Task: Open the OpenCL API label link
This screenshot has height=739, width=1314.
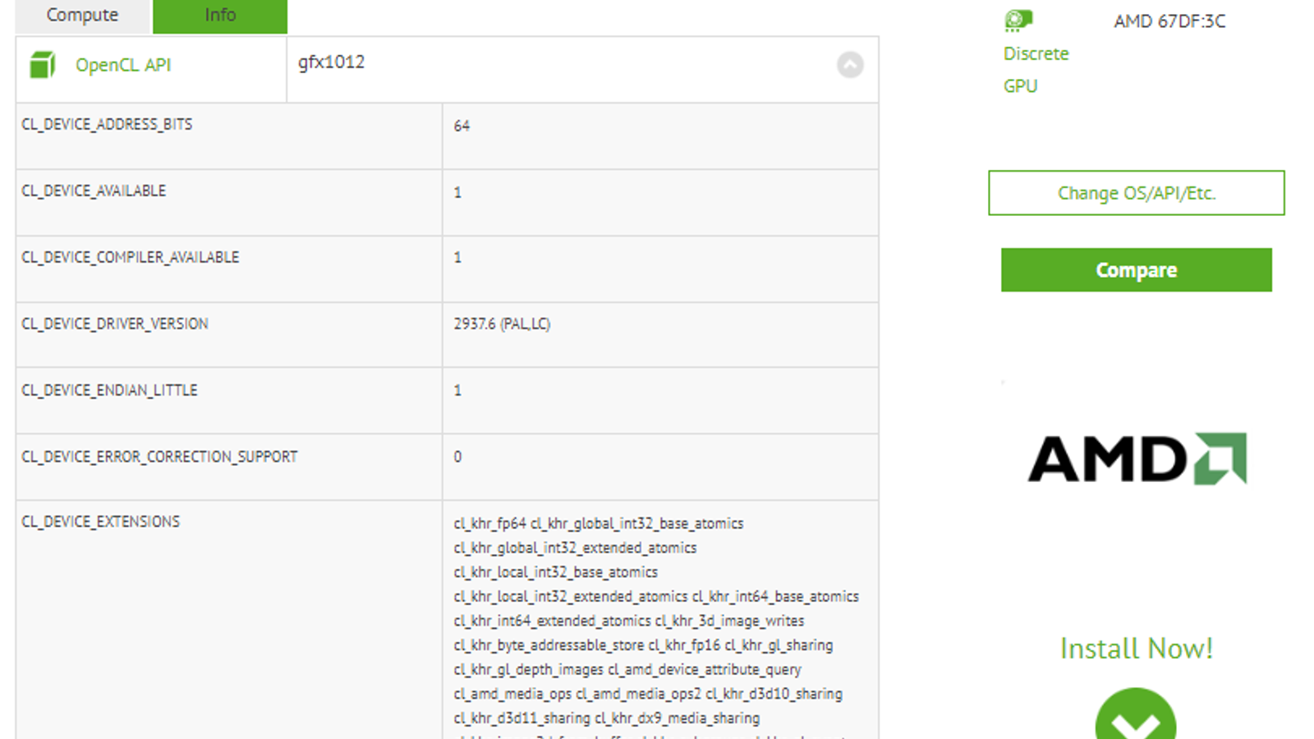Action: [x=123, y=65]
